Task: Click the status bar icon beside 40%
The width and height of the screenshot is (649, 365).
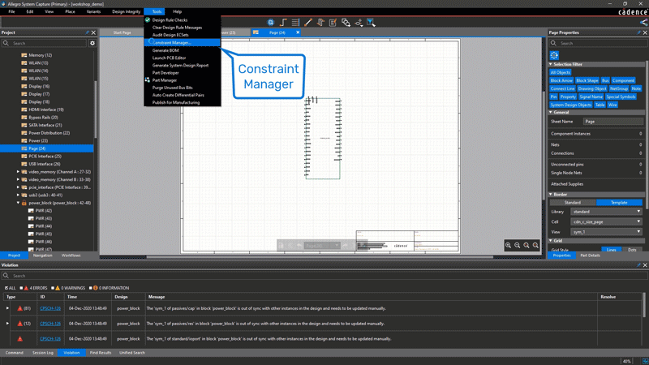Action: (644, 361)
